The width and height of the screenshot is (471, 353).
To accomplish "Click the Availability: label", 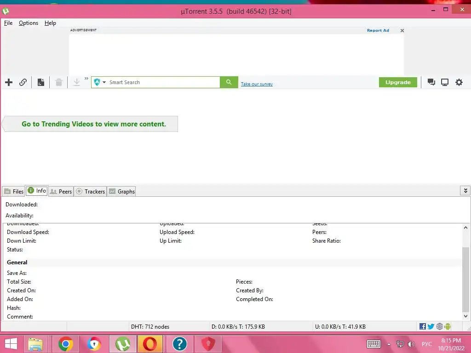I will point(19,216).
